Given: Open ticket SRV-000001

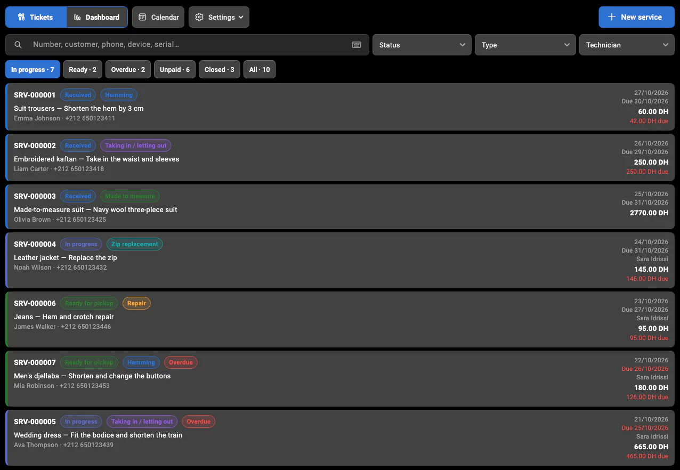Looking at the screenshot, I should (340, 107).
